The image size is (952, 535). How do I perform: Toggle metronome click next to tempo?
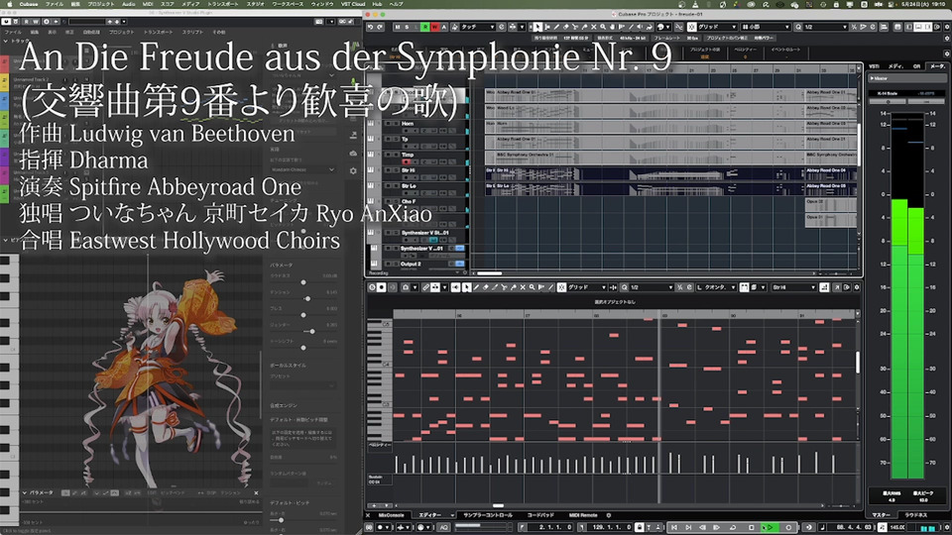click(883, 528)
